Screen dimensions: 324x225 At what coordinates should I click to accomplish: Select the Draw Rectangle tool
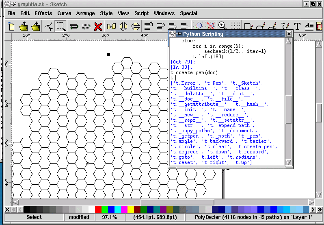click(x=248, y=26)
